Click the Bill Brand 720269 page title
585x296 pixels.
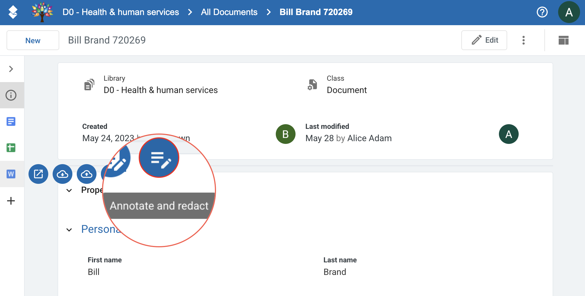[x=107, y=40]
